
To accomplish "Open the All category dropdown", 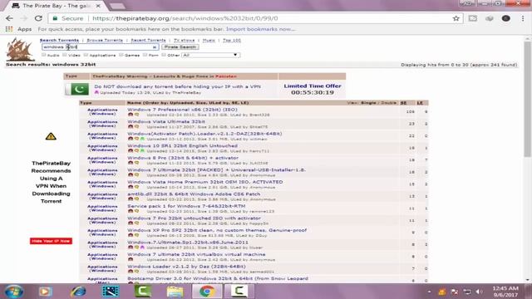I will click(x=210, y=55).
